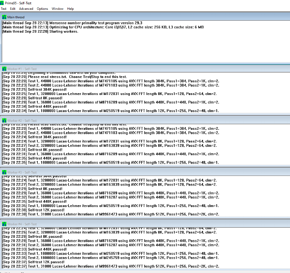Open the Help menu
This screenshot has height=273, width=290.
(70, 9)
